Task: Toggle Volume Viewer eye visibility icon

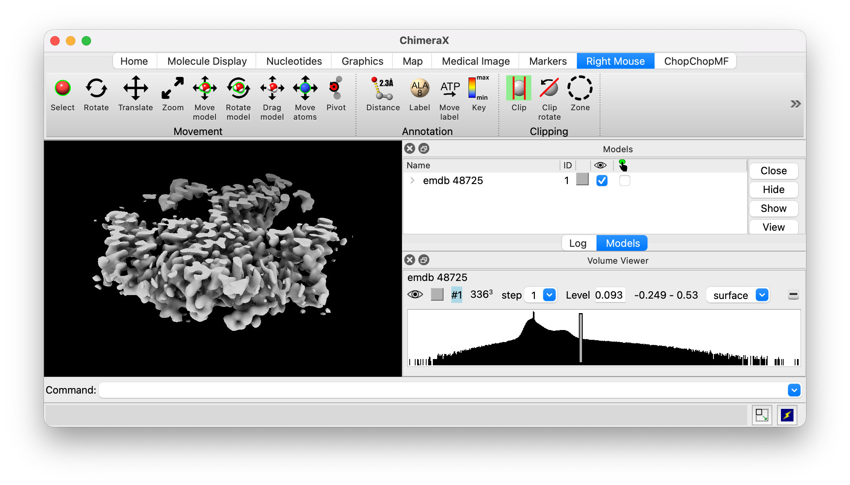Action: coord(415,295)
